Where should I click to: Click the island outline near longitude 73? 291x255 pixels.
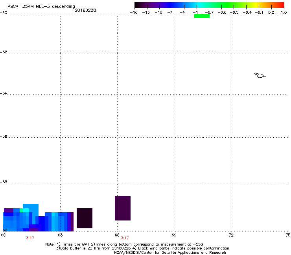pos(260,75)
